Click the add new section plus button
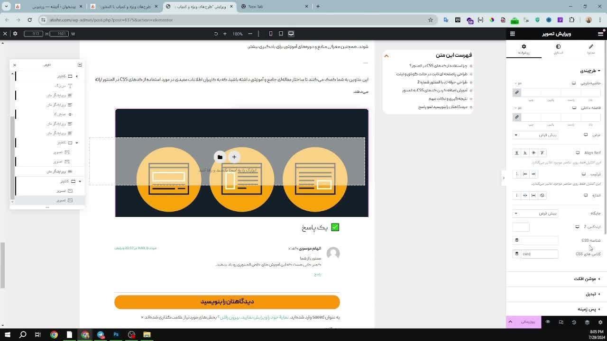This screenshot has height=341, width=607. pos(234,157)
